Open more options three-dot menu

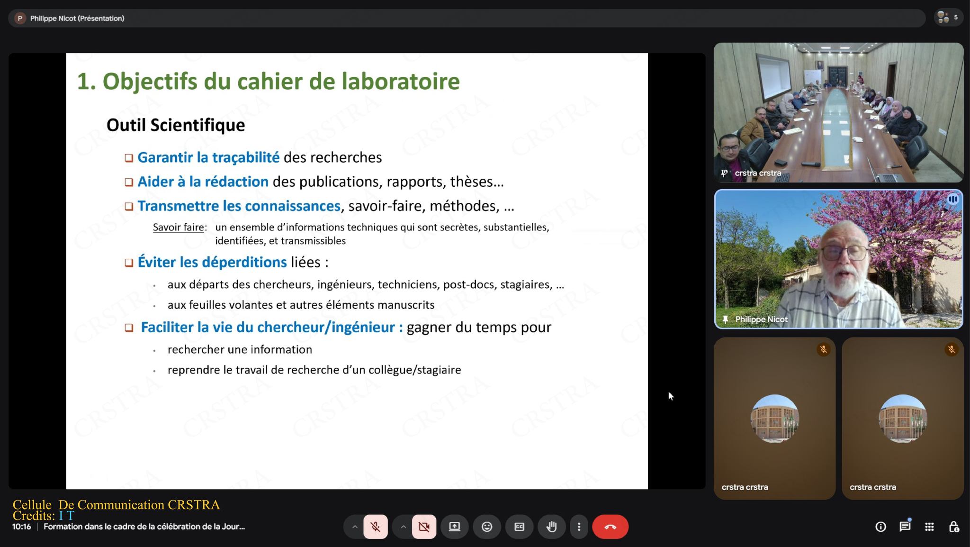pyautogui.click(x=579, y=527)
